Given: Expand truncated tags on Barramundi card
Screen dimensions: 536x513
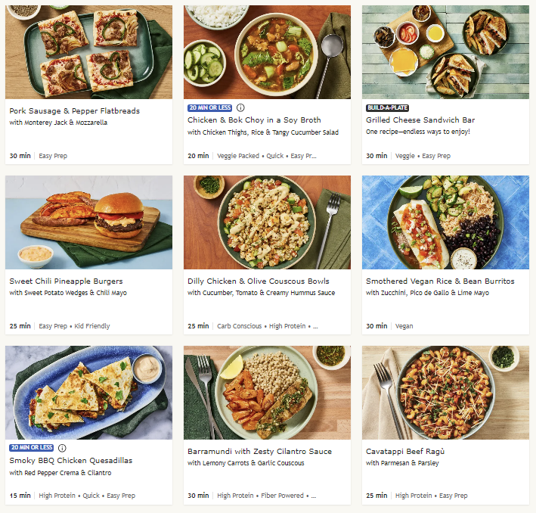Looking at the screenshot, I should [x=313, y=496].
